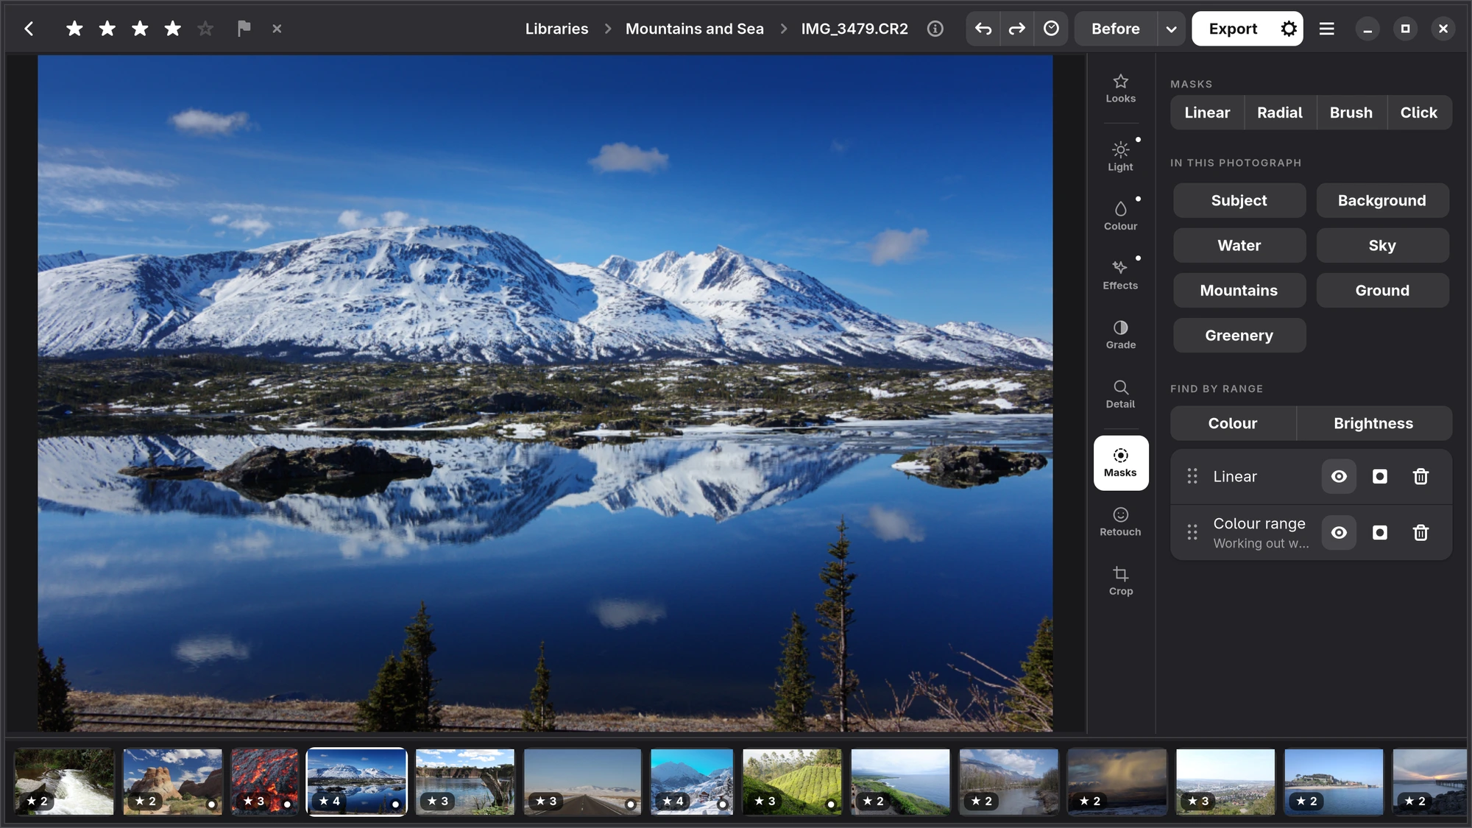Invert the Linear mask

(1380, 476)
